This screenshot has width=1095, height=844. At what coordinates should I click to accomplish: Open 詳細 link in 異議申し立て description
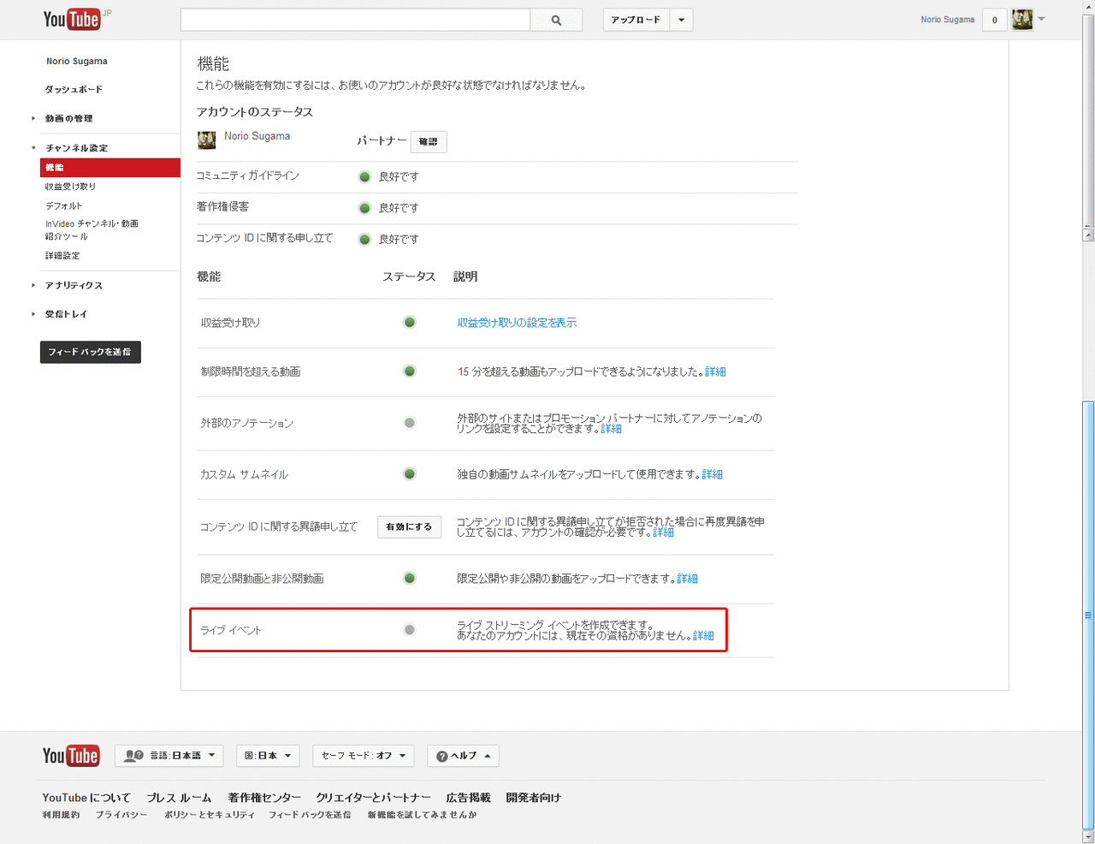click(x=663, y=532)
